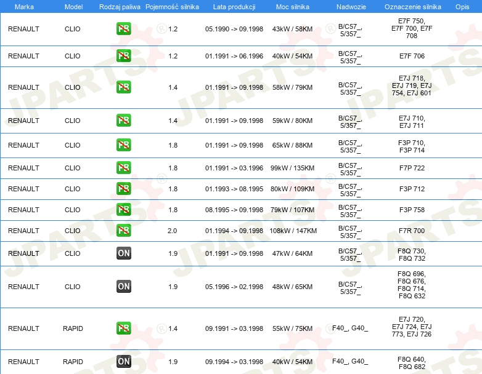Screen dimensions: 482x374
Task: Click the 58kW / 79KM power cell
Action: pos(292,87)
